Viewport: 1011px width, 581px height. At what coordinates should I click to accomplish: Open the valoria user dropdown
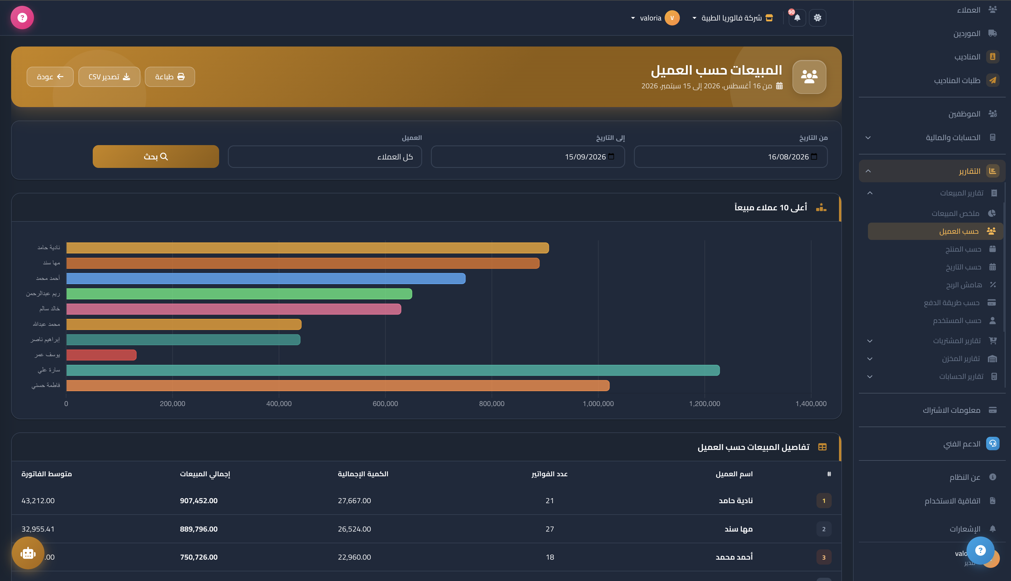pos(655,18)
